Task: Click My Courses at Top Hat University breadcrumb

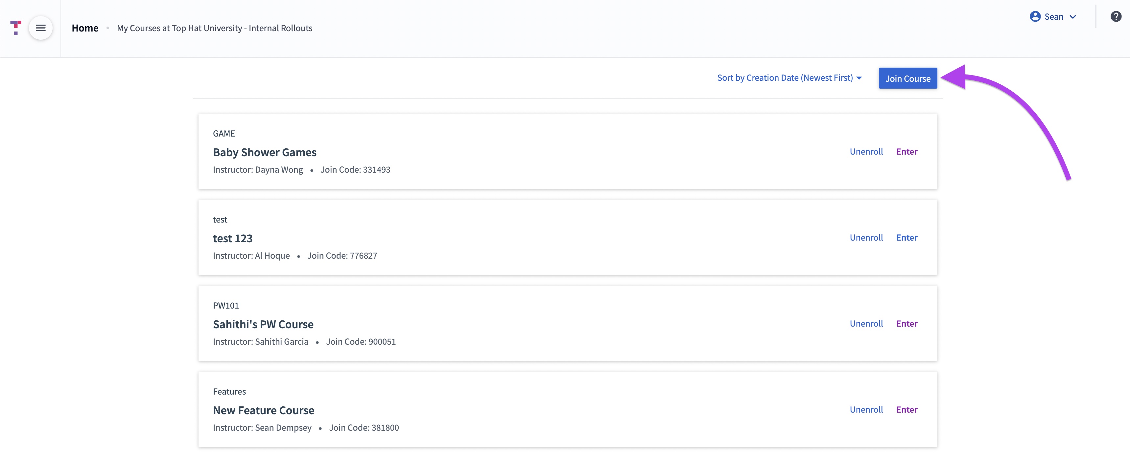Action: pos(215,28)
